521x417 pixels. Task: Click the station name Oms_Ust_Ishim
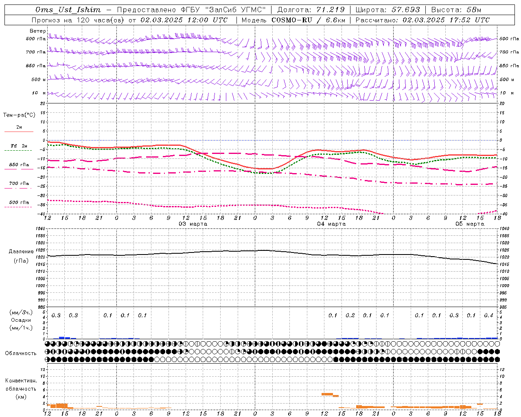pyautogui.click(x=68, y=10)
